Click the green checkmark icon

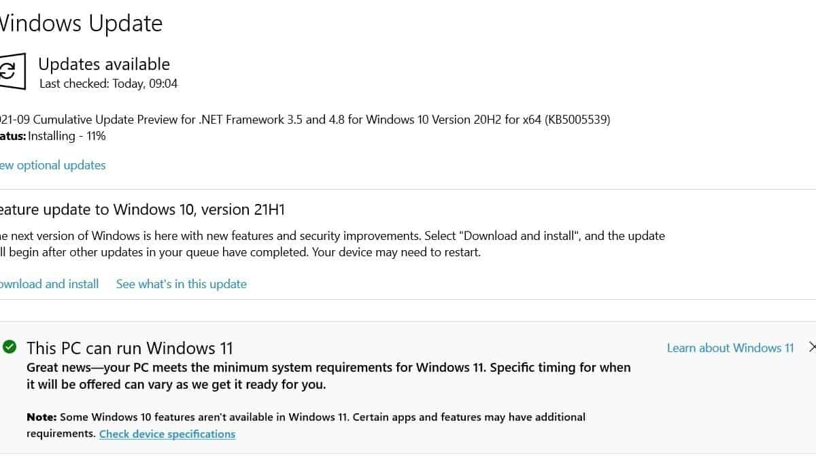coord(10,347)
